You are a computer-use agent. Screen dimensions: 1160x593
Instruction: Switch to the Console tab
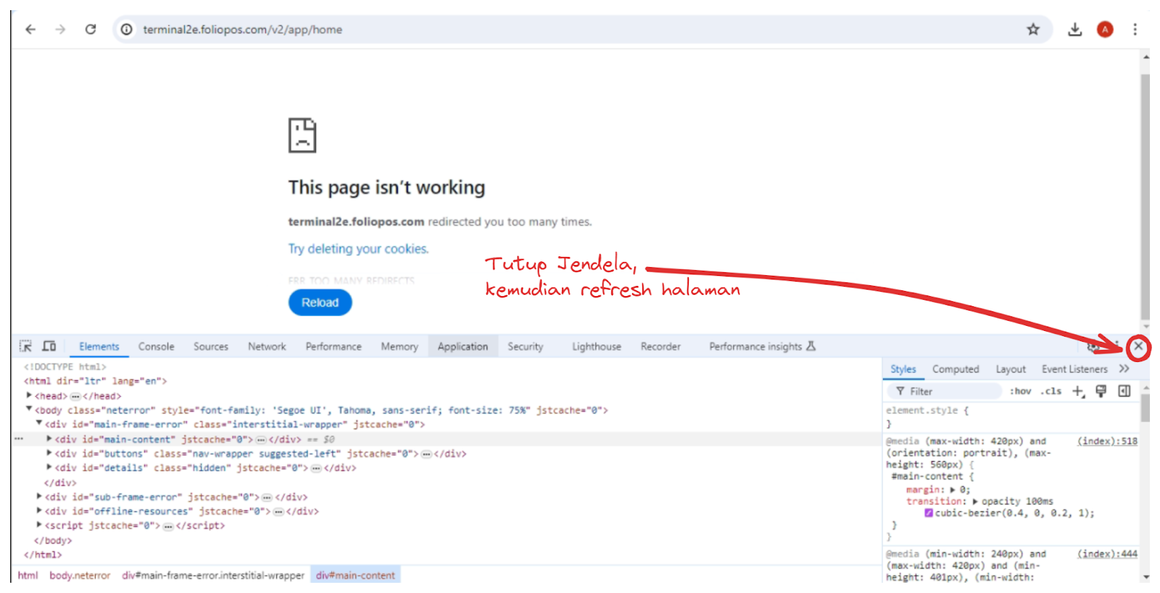click(x=157, y=347)
